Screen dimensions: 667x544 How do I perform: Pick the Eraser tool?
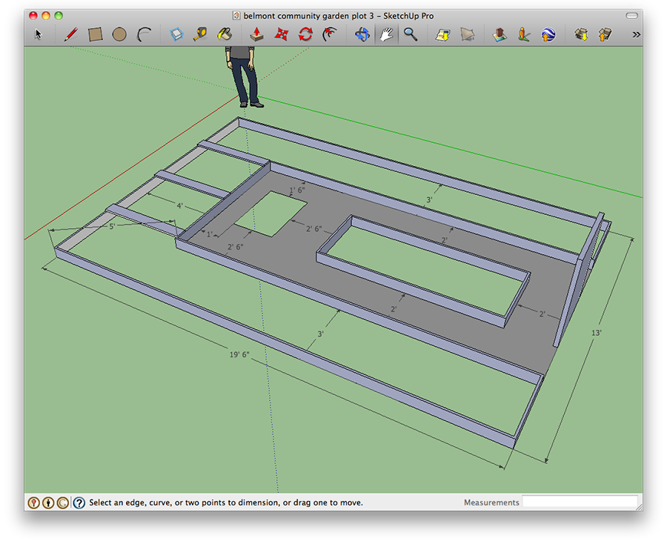tap(176, 34)
